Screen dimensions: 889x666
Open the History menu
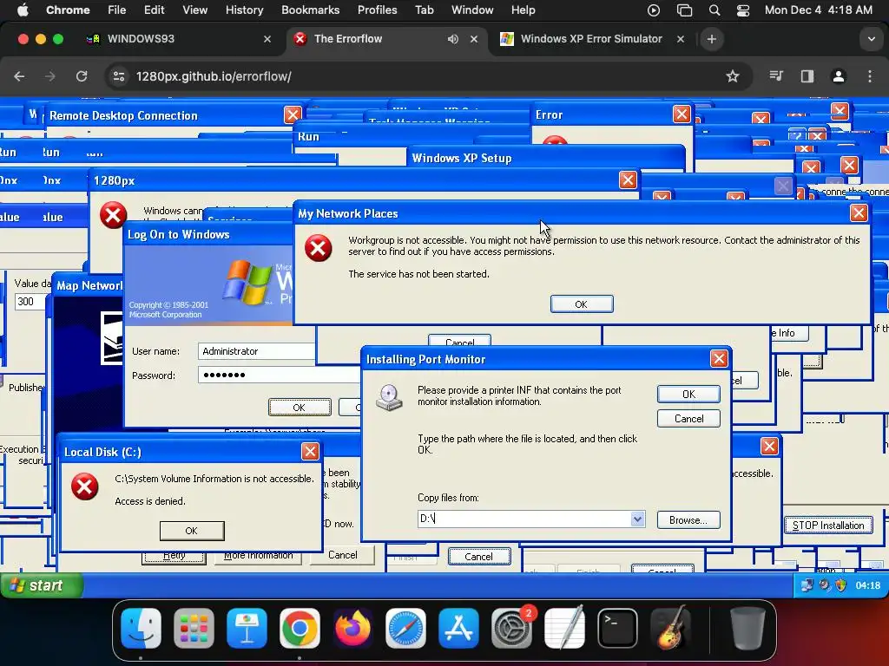coord(244,10)
